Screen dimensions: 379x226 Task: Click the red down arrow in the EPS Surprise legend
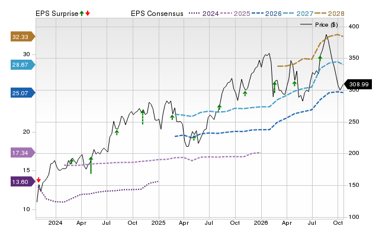tap(88, 13)
